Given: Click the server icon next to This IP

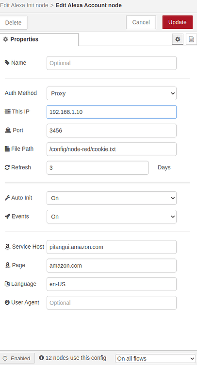Looking at the screenshot, I should (x=7, y=111).
